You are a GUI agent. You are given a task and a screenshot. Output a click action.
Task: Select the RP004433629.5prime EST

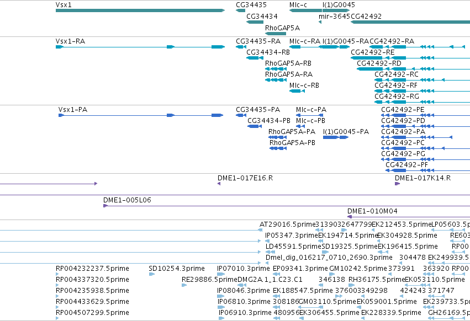click(x=57, y=308)
